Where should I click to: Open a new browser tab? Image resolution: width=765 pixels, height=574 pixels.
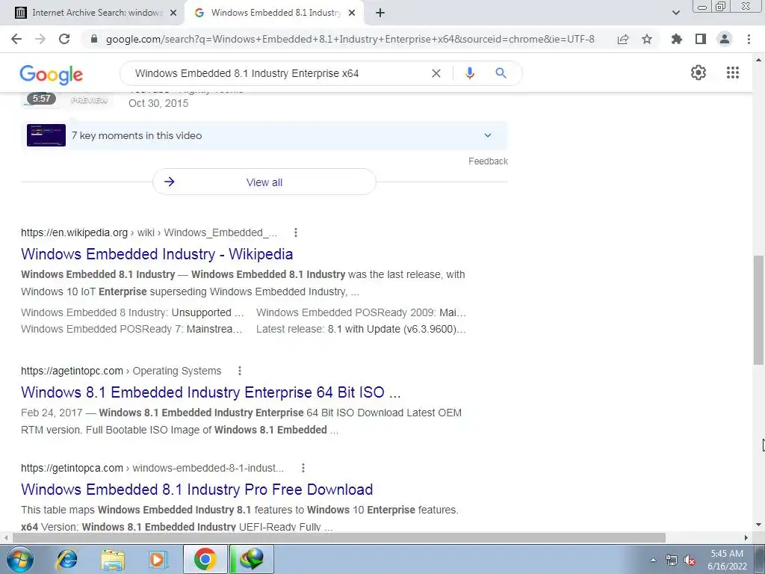click(x=380, y=13)
